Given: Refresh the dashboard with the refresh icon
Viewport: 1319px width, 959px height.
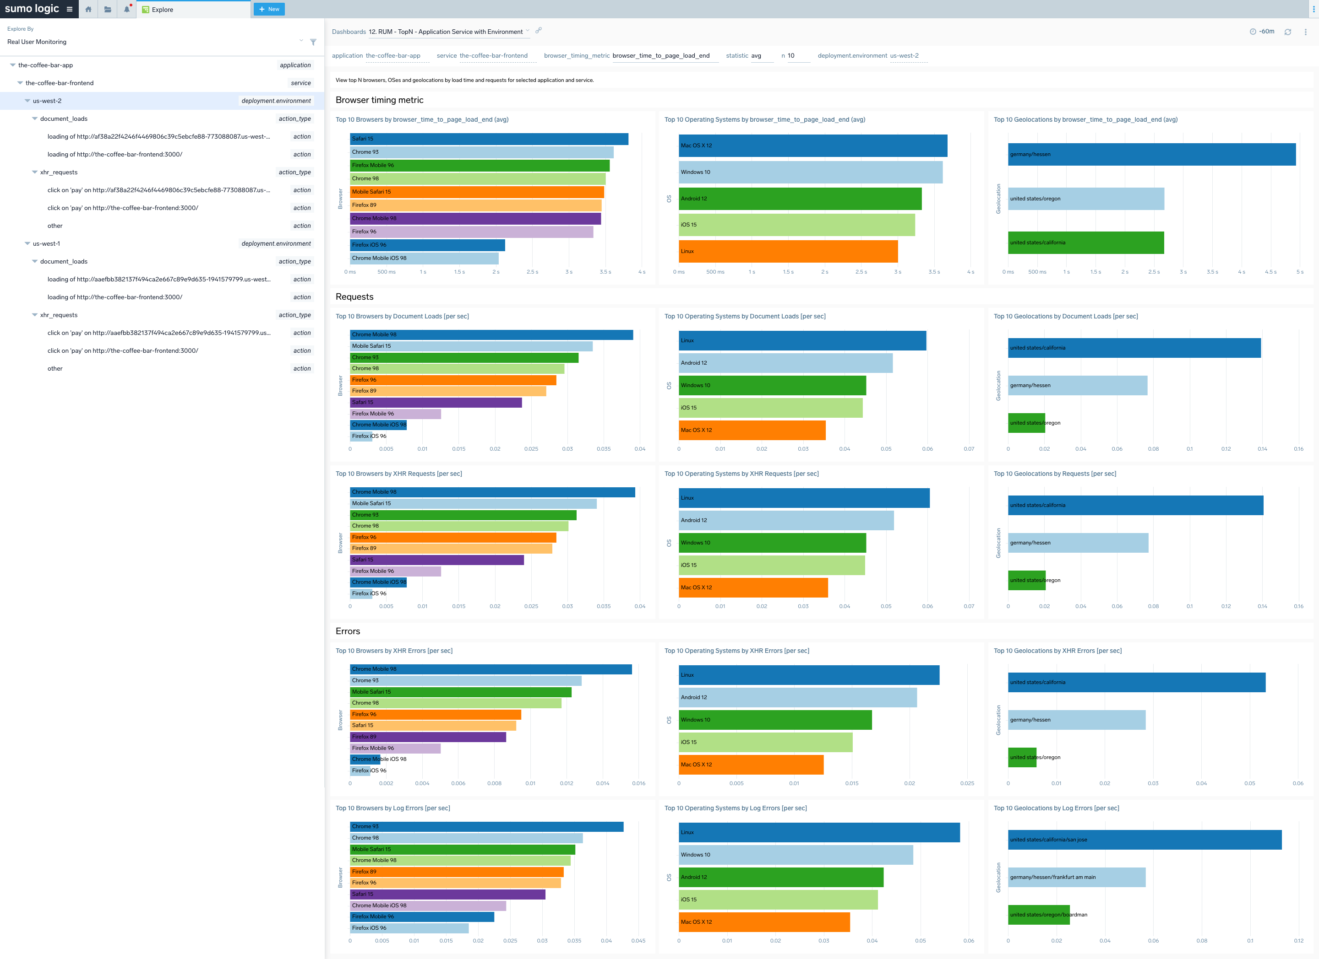Looking at the screenshot, I should tap(1287, 32).
